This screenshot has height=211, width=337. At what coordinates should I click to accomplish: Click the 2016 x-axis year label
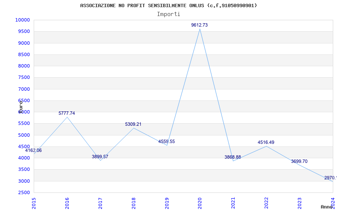point(67,203)
